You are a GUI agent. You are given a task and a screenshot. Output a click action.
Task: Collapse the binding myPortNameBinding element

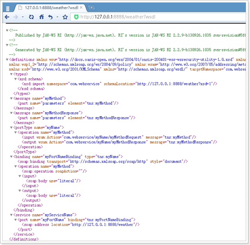point(11,157)
